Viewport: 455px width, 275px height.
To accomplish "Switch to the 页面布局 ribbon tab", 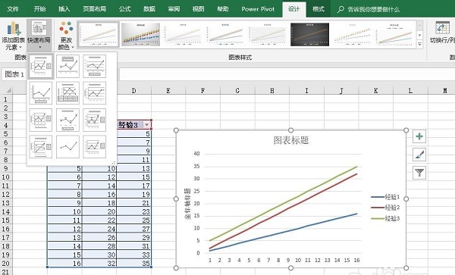I will click(94, 9).
